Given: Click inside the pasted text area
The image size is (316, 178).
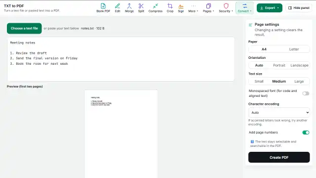Looking at the screenshot, I should (121, 59).
